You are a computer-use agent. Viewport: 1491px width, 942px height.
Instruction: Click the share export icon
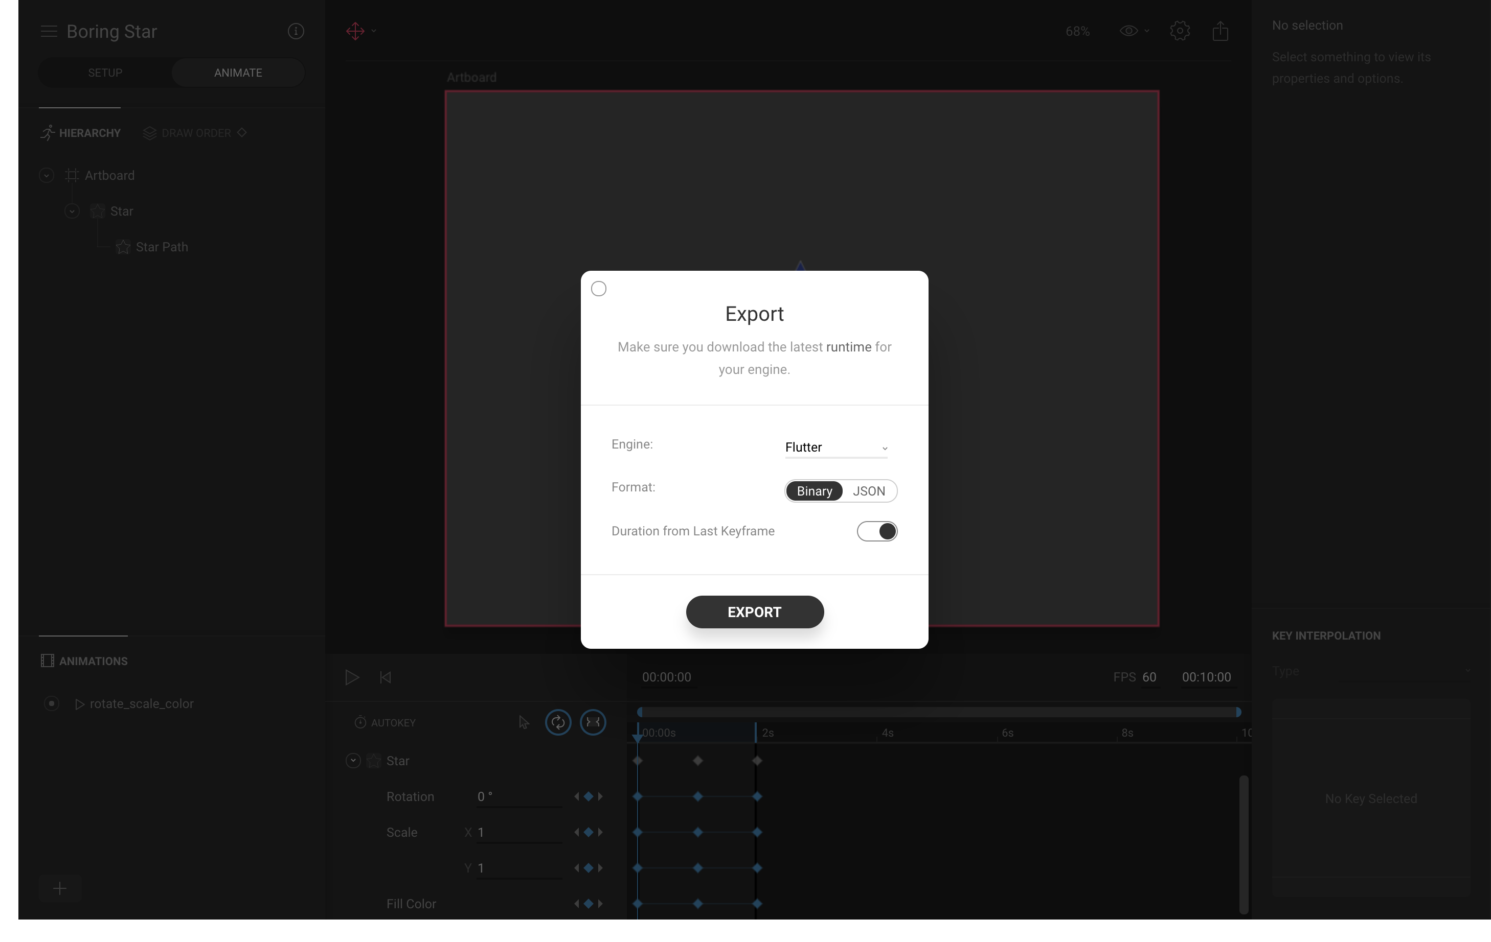[x=1220, y=31]
